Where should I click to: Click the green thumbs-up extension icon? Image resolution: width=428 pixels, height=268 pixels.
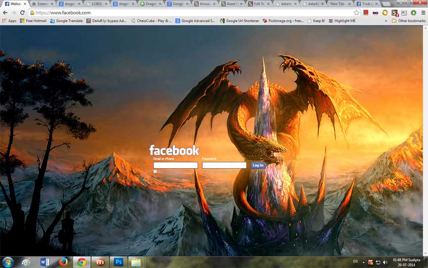coord(414,12)
